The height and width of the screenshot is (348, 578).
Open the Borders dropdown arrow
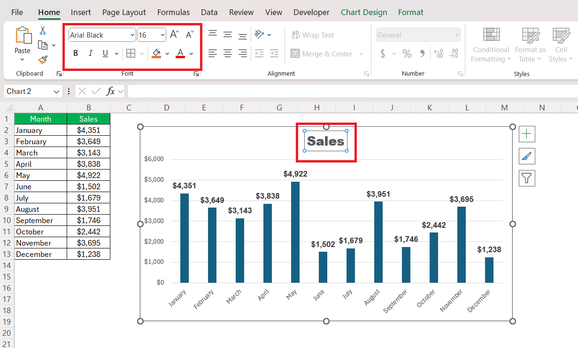click(142, 54)
